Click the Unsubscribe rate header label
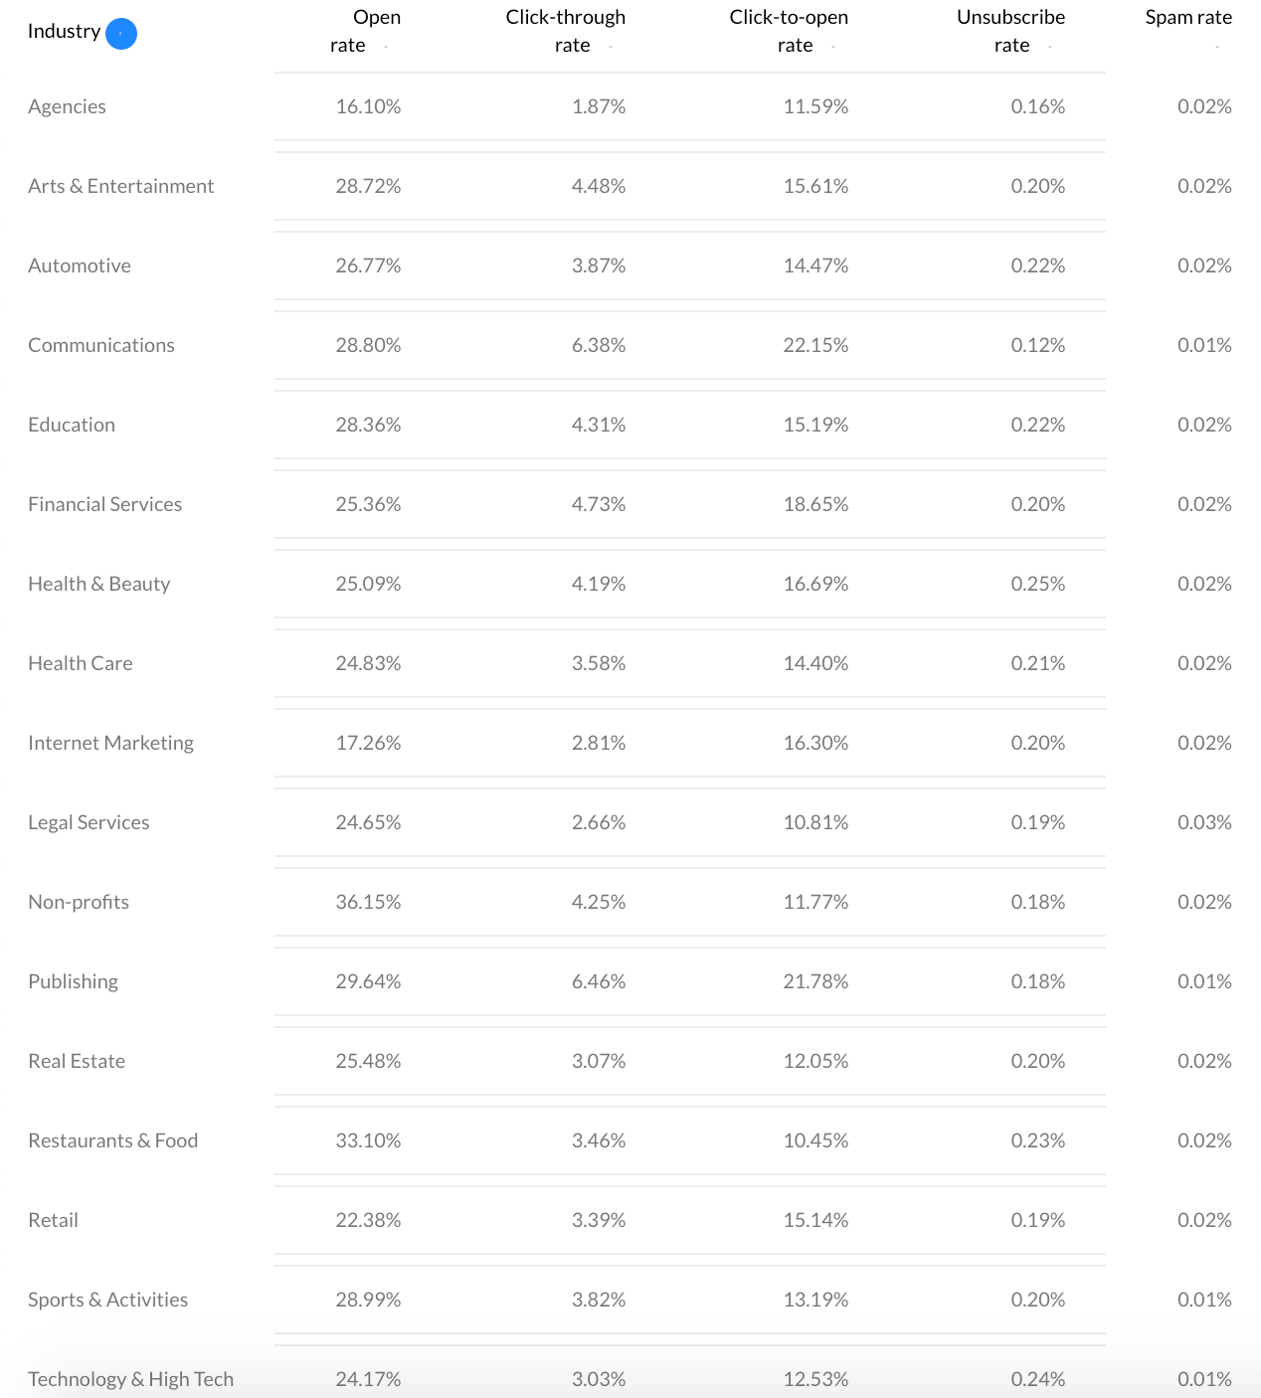Viewport: 1261px width, 1398px height. (x=1010, y=31)
